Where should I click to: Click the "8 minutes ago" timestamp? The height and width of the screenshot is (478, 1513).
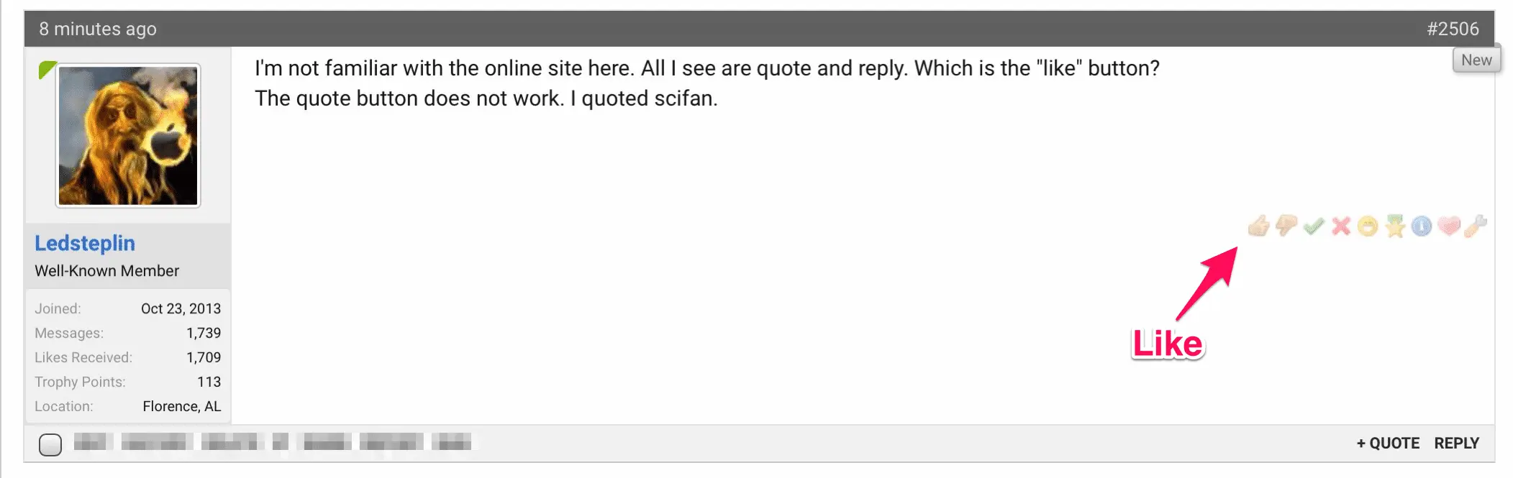click(98, 29)
